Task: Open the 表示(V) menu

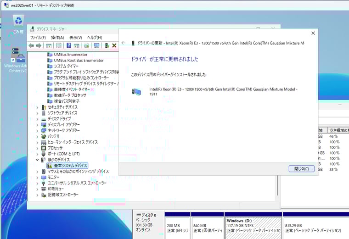Action: click(76, 38)
